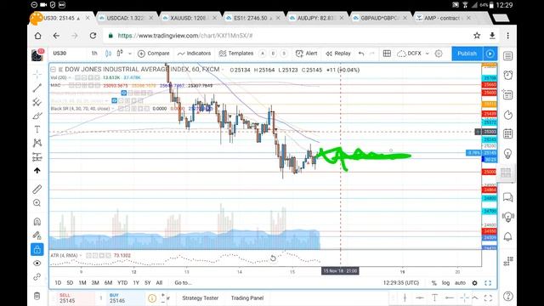Click the blue Publish button
The width and height of the screenshot is (544, 306).
tap(467, 54)
